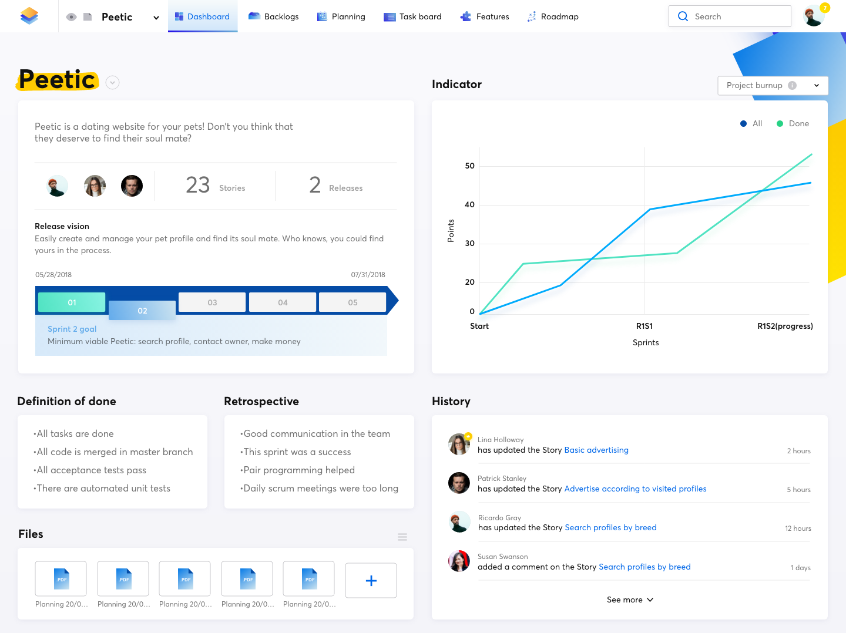Go to the Planning tab
The width and height of the screenshot is (846, 633).
coord(341,16)
